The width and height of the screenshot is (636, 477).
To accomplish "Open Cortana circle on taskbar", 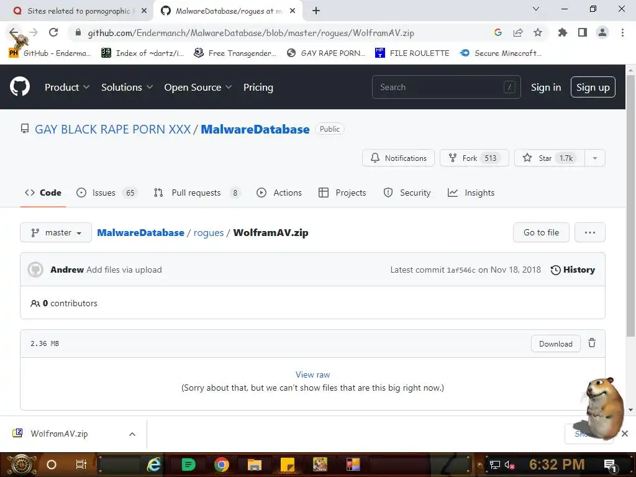I will tap(52, 465).
